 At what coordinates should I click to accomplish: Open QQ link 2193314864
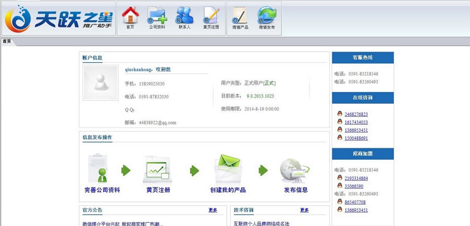[356, 179]
